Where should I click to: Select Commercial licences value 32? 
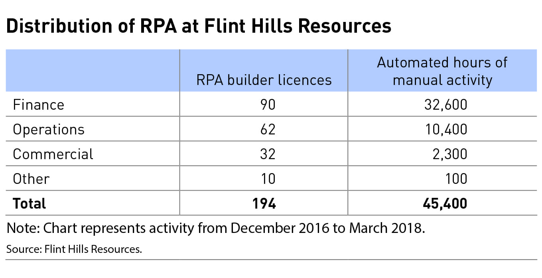coord(267,154)
